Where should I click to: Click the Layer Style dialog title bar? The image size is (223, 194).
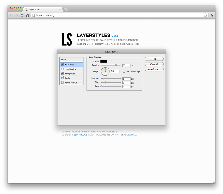click(111, 52)
